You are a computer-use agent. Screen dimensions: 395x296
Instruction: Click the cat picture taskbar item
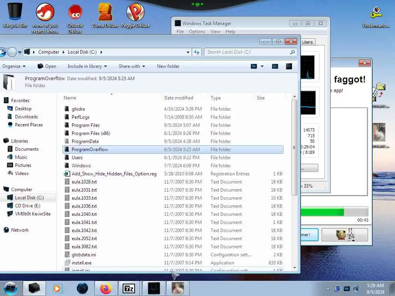tap(177, 288)
